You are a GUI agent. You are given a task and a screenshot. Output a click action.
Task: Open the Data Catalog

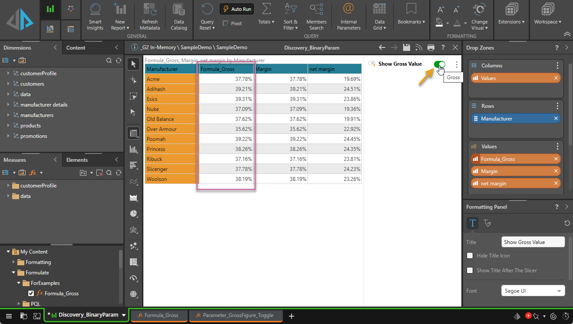tap(179, 17)
